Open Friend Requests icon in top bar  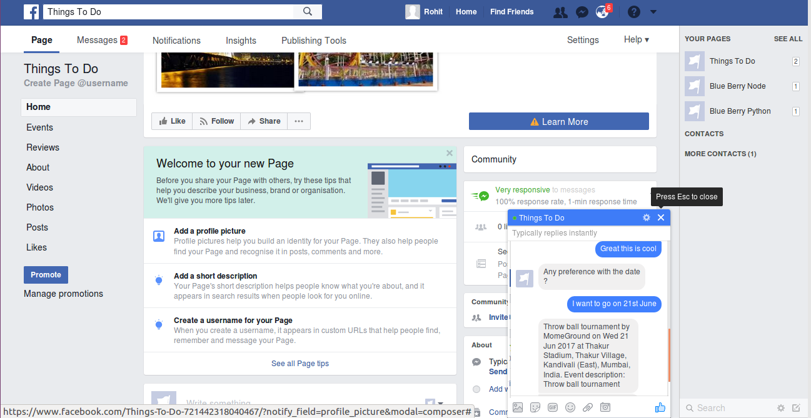(x=561, y=12)
